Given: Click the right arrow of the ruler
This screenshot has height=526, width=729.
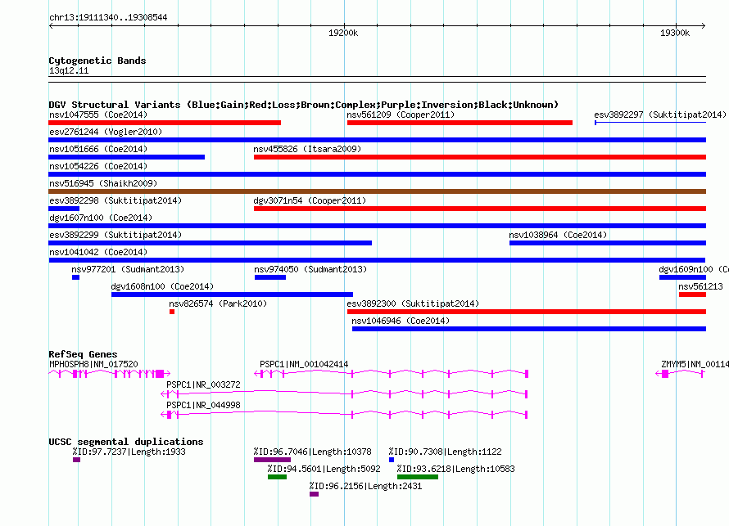Looking at the screenshot, I should click(x=703, y=25).
